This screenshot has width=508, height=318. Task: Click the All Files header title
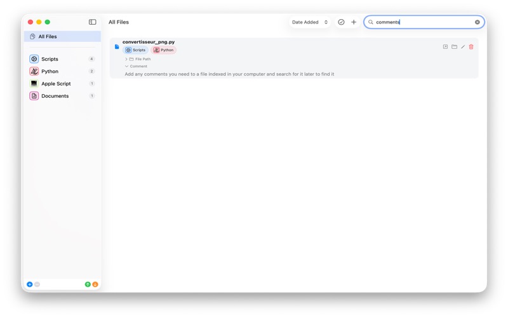[x=119, y=22]
